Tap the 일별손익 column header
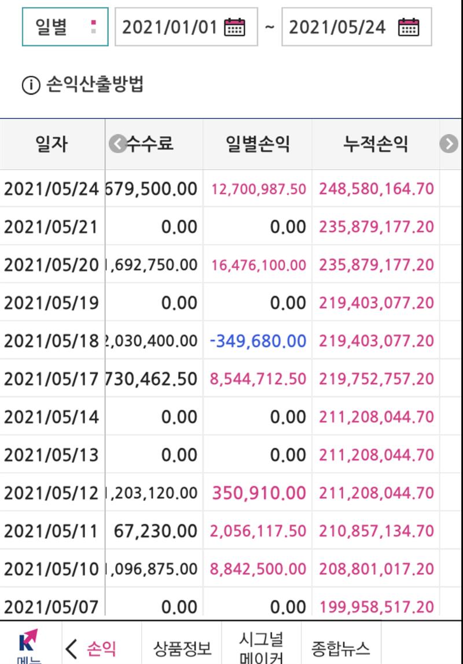Screen dimensions: 463x664 (x=258, y=144)
